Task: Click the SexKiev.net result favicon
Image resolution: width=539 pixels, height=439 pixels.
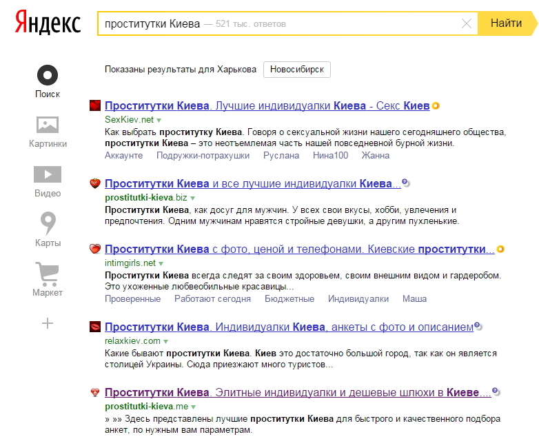Action: point(95,105)
